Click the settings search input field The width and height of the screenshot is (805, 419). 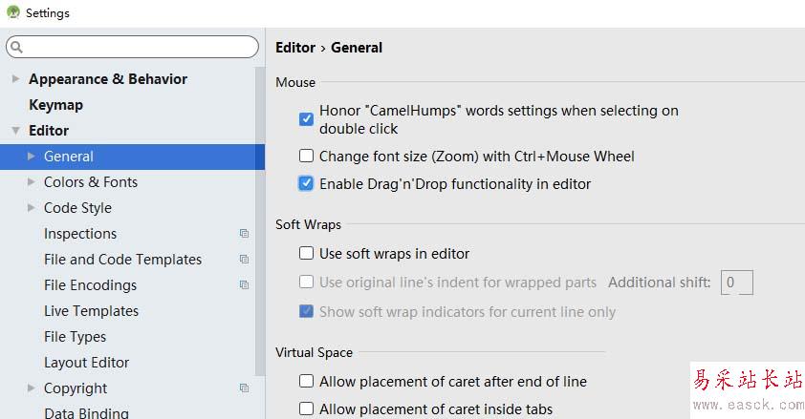[x=139, y=47]
